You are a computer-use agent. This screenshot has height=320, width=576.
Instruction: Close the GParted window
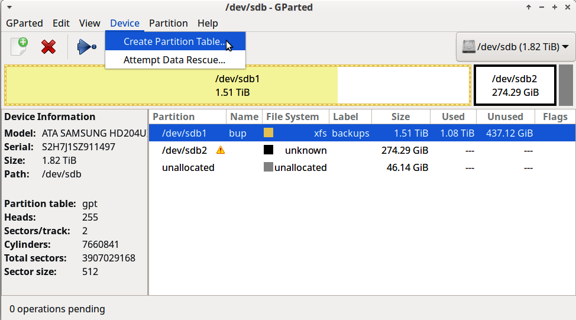click(x=568, y=7)
